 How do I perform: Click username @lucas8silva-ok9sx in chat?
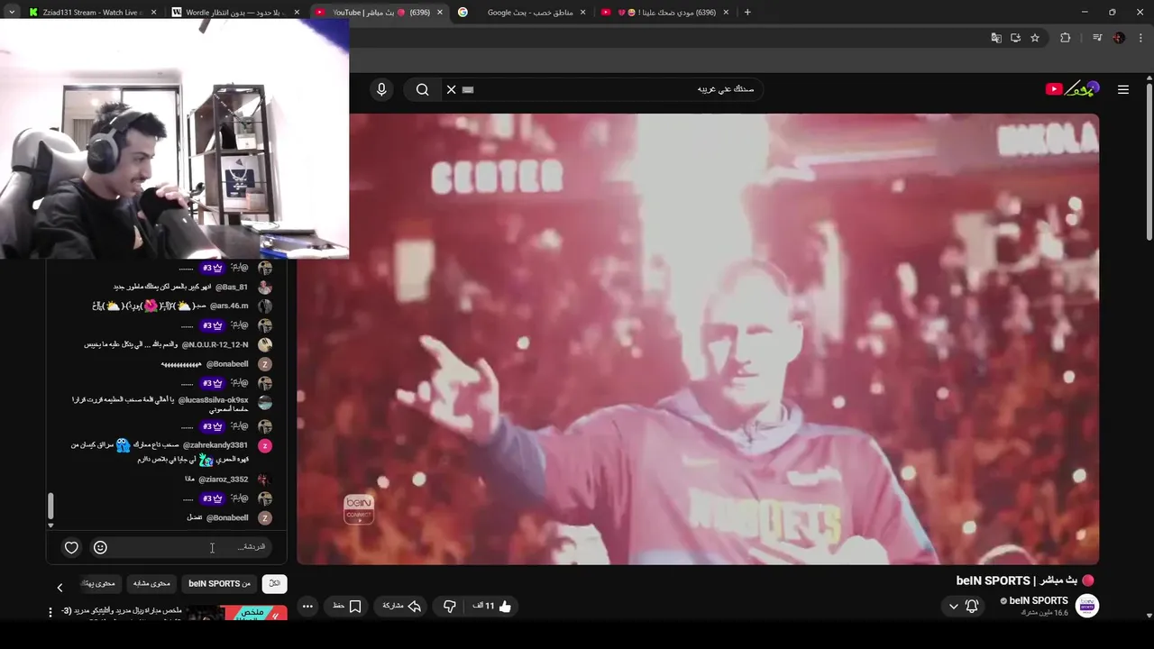point(213,399)
